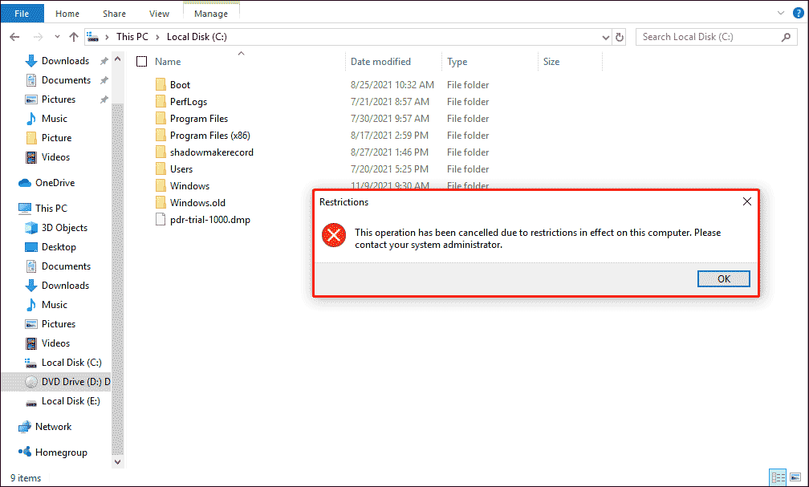Open the address bar history dropdown
The image size is (809, 487).
606,36
